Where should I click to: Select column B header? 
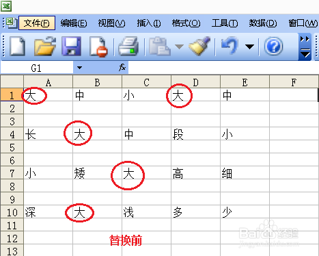[97, 82]
